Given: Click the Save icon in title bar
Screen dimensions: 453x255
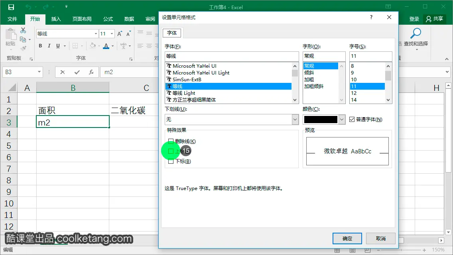Looking at the screenshot, I should pos(11,7).
